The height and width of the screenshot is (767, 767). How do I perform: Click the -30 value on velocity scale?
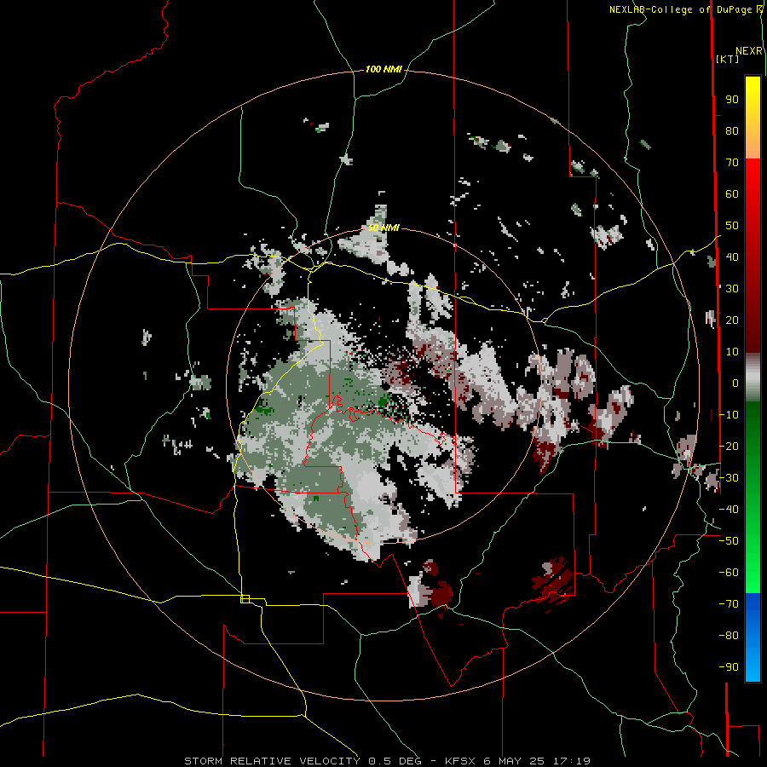click(x=729, y=478)
